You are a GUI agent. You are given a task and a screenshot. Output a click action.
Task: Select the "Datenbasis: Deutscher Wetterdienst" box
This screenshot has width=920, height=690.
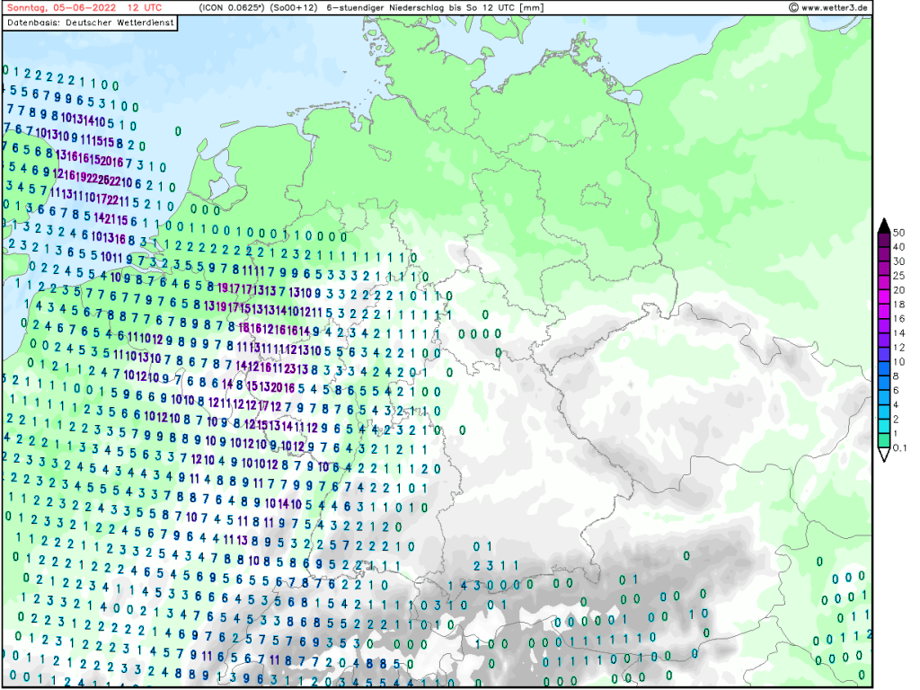(89, 22)
